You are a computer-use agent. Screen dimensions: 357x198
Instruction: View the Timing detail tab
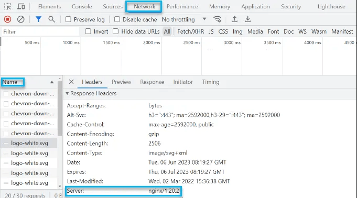coord(211,82)
